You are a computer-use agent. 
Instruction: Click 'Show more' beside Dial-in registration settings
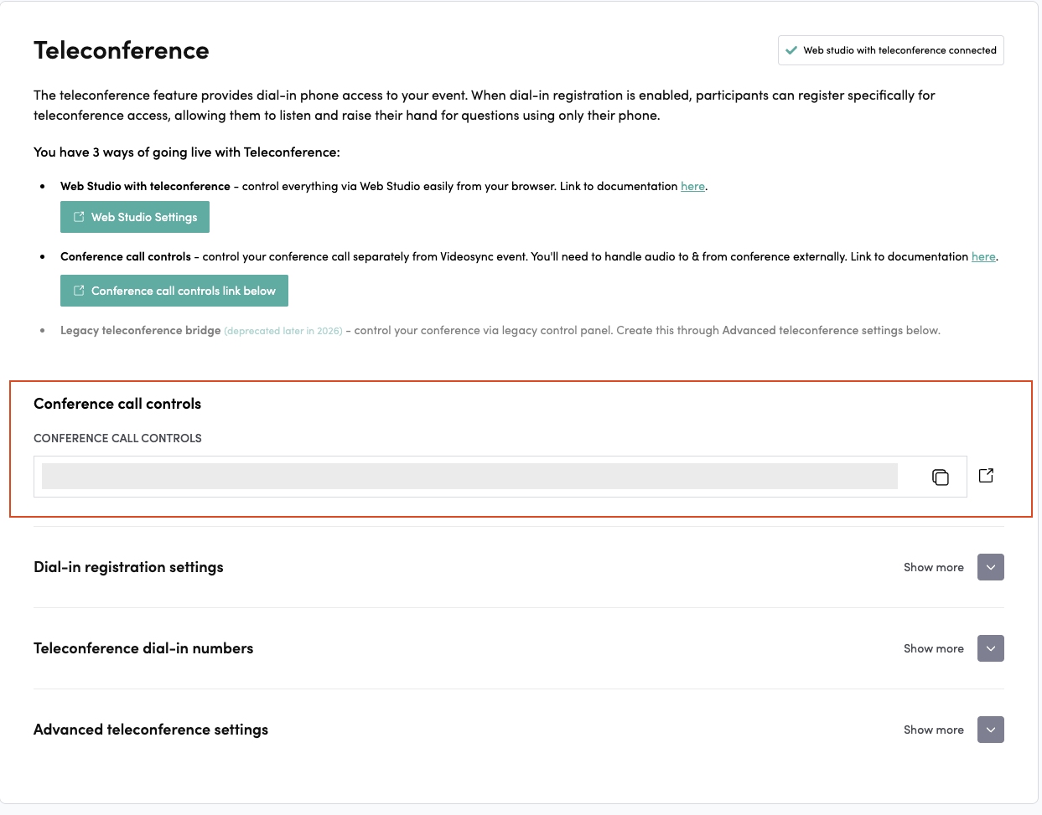(933, 567)
